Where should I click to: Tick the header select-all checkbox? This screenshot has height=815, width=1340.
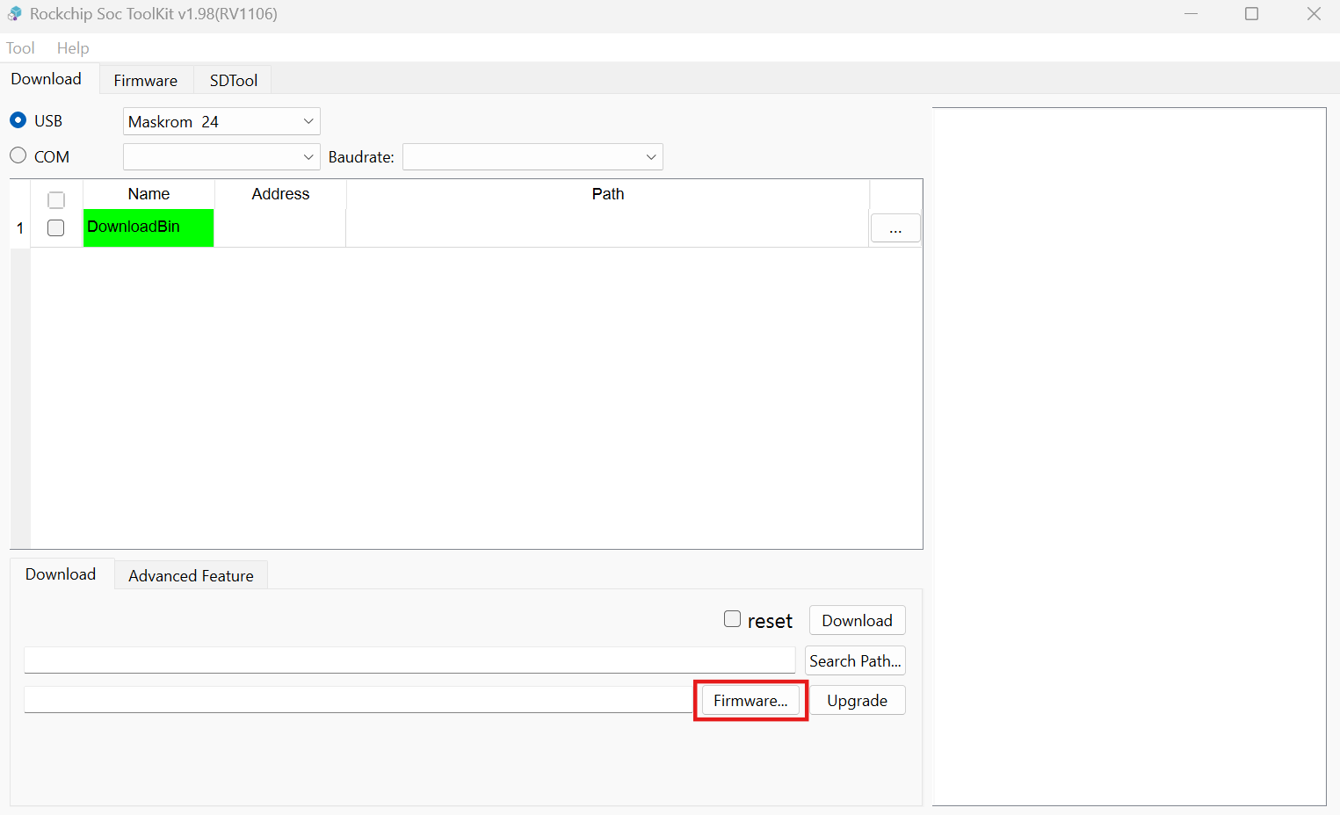pos(56,199)
